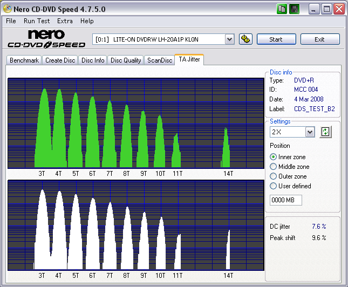This screenshot has height=287, width=348.
Task: Open the options icon next to drive list
Action: click(x=245, y=39)
